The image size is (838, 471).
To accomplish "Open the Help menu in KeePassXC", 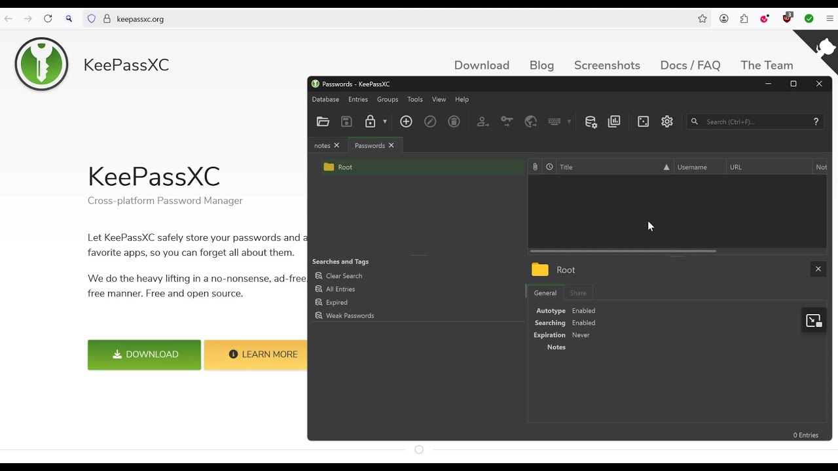I will pos(462,99).
